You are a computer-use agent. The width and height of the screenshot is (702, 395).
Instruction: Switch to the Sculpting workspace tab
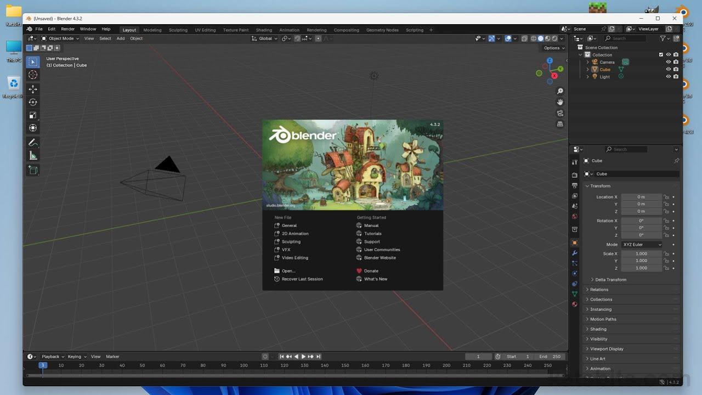click(x=178, y=30)
